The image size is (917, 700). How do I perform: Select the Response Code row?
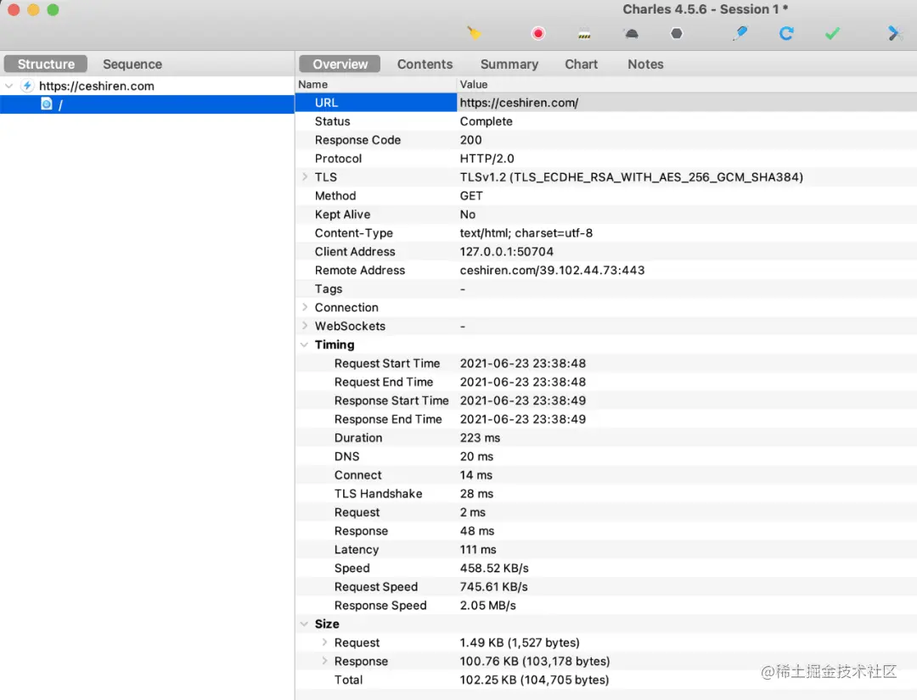(x=606, y=140)
